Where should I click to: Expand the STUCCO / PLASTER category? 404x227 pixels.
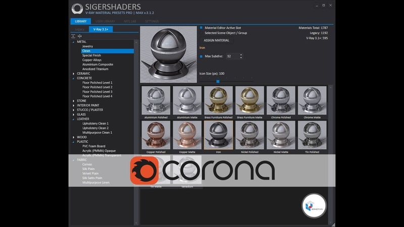(73, 110)
